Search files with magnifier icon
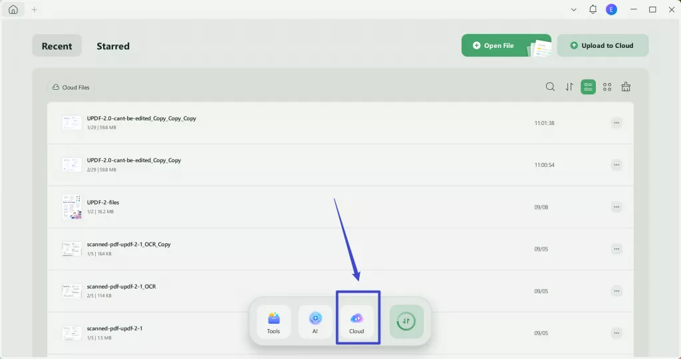Screen dimensions: 681x359 550,87
